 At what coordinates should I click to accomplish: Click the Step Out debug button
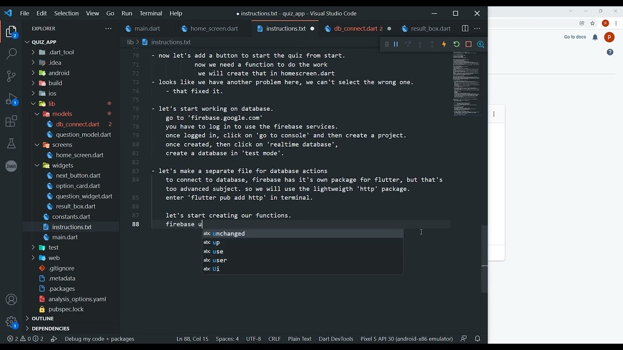(x=432, y=44)
